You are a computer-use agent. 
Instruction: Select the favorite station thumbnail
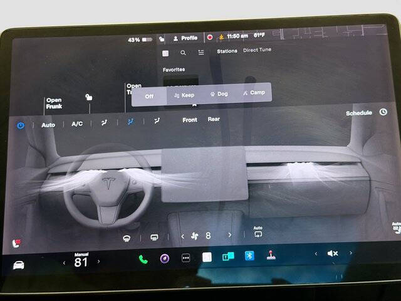(181, 81)
